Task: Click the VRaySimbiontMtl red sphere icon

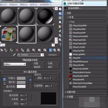Action: (x=70, y=76)
